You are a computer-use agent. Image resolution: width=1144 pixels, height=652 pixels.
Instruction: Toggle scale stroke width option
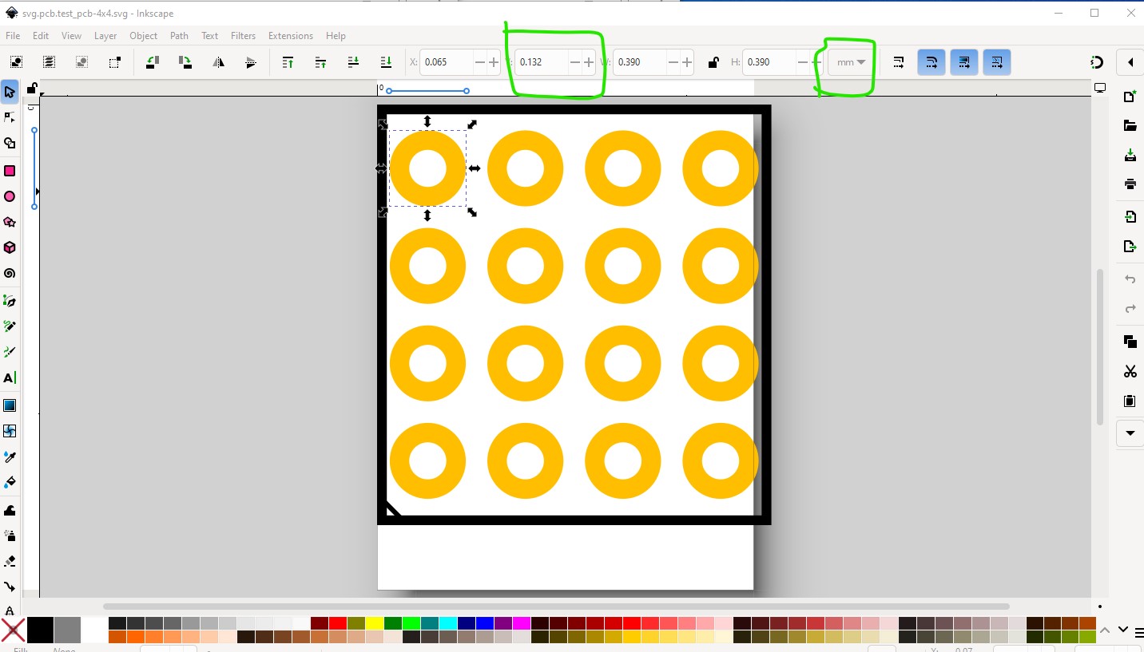[x=899, y=62]
